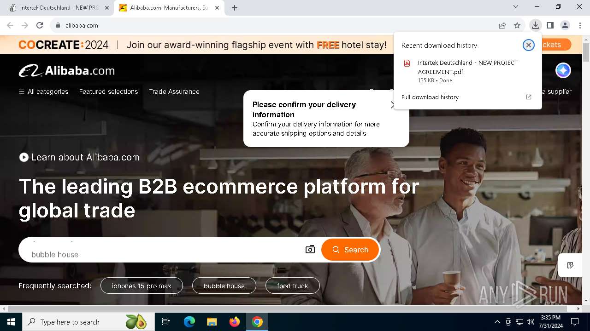Launch Microsoft Edge from the taskbar
Screen dimensions: 590x331
[189, 322]
